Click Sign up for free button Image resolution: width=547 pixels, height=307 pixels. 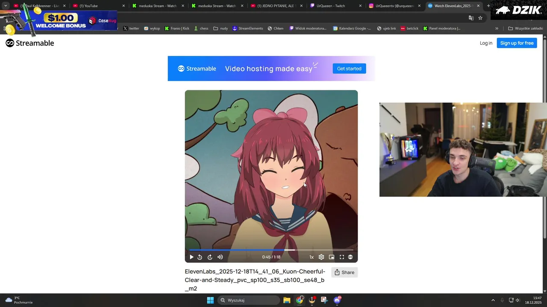[x=517, y=43]
